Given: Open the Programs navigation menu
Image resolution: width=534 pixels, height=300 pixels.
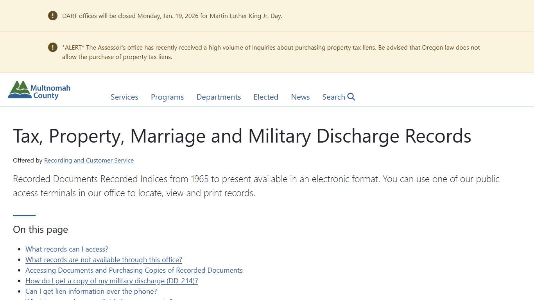Looking at the screenshot, I should click(x=167, y=97).
